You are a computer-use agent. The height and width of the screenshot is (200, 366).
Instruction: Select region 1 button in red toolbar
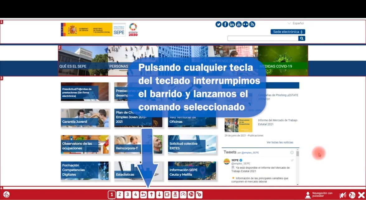111,194
